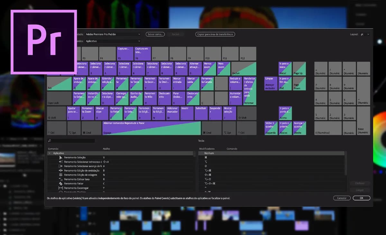Image resolution: width=386 pixels, height=235 pixels.
Task: Select the numeric keypad Enter key
Action: (x=363, y=121)
